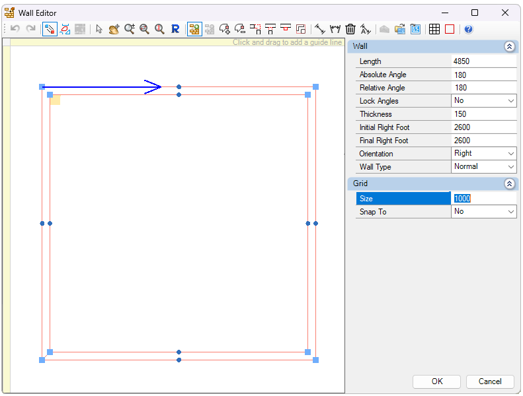
Task: Click the diagonal dimension measurement icon
Action: point(320,29)
